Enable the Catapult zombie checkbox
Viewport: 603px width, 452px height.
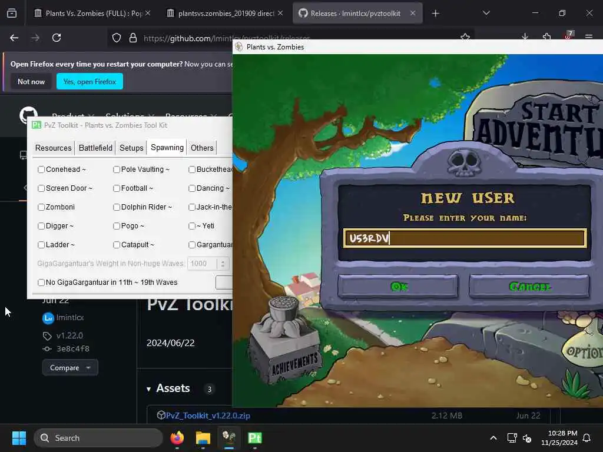point(117,245)
